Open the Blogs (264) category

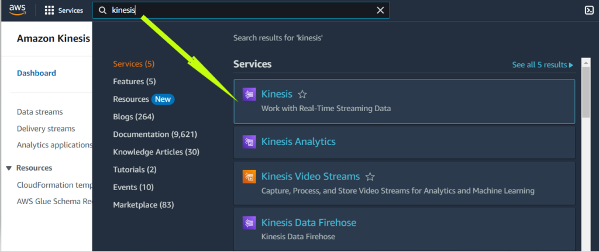(133, 116)
